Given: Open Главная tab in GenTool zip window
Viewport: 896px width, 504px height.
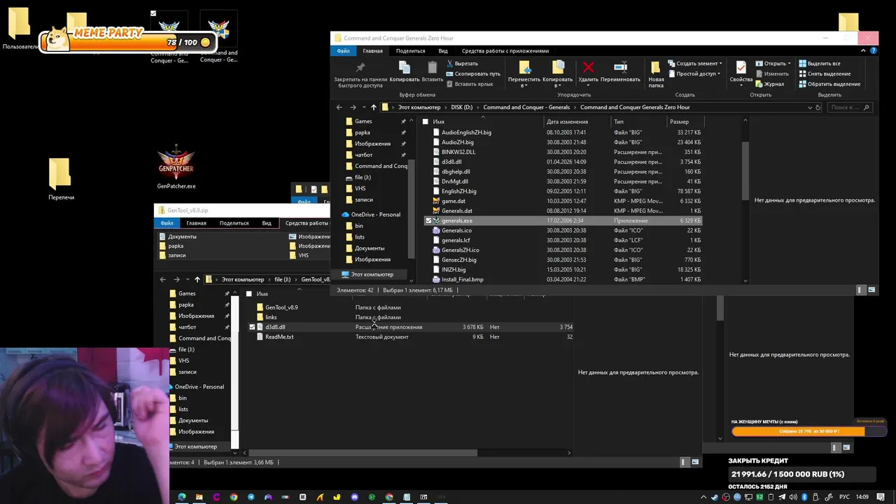Looking at the screenshot, I should (196, 223).
